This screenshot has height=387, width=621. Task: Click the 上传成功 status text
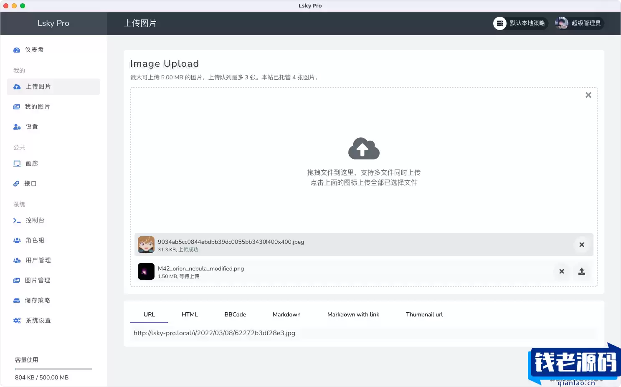tap(188, 250)
